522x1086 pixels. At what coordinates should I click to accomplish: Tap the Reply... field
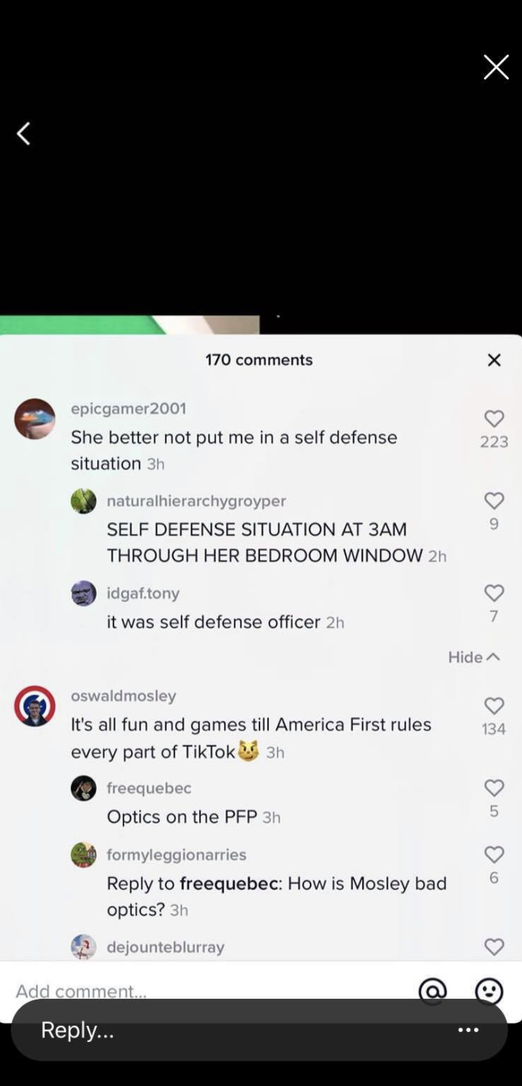click(259, 1030)
